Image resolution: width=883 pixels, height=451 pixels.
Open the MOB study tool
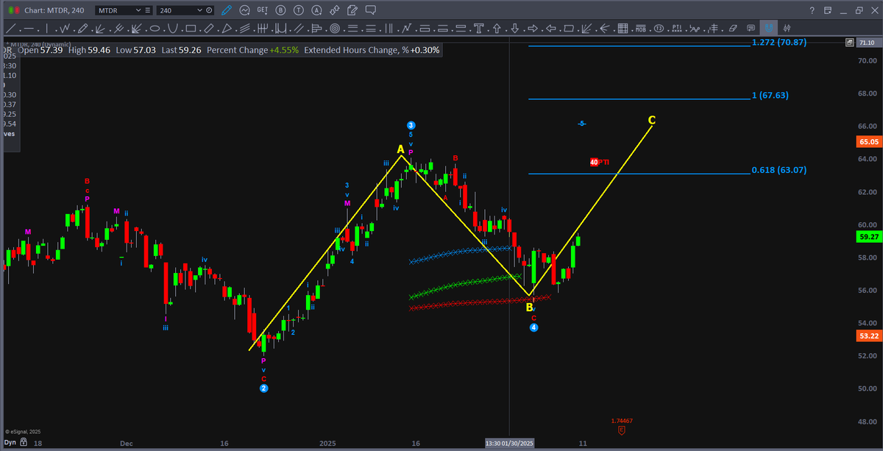[x=640, y=29]
